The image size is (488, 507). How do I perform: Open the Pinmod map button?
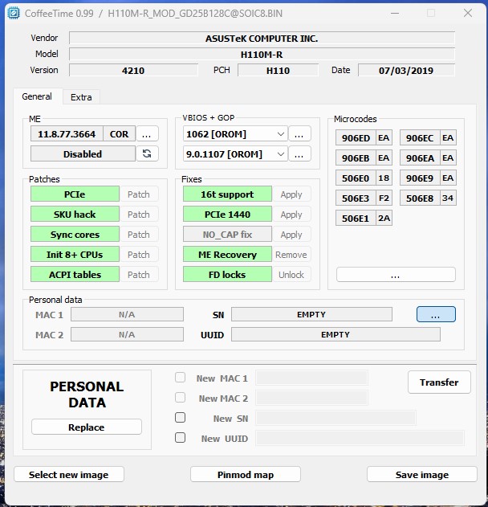[x=245, y=475]
